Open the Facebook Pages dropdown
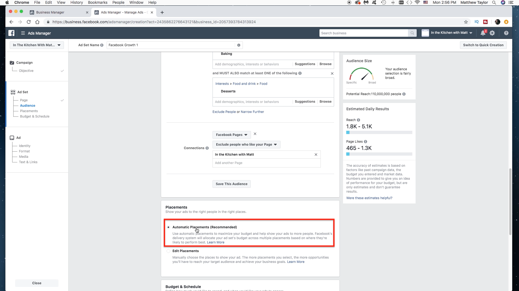519x291 pixels. [x=232, y=135]
